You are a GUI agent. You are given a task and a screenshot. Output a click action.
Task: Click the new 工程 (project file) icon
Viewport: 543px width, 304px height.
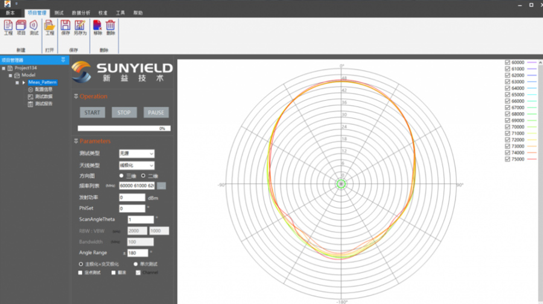(8, 25)
